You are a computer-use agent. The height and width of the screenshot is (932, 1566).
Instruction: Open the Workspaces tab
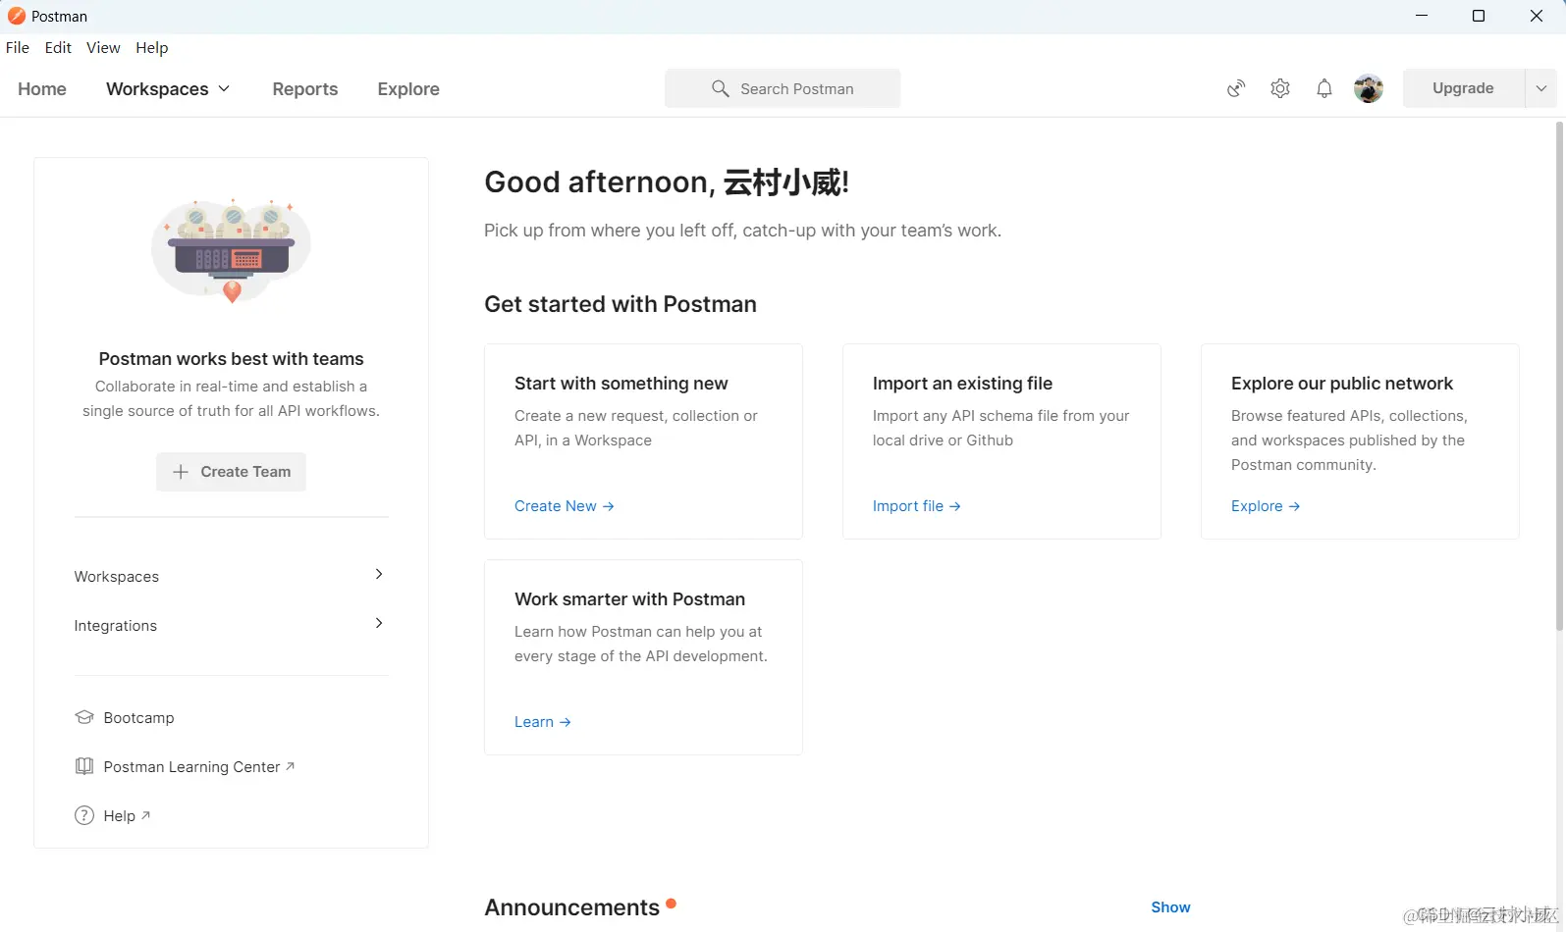157,88
